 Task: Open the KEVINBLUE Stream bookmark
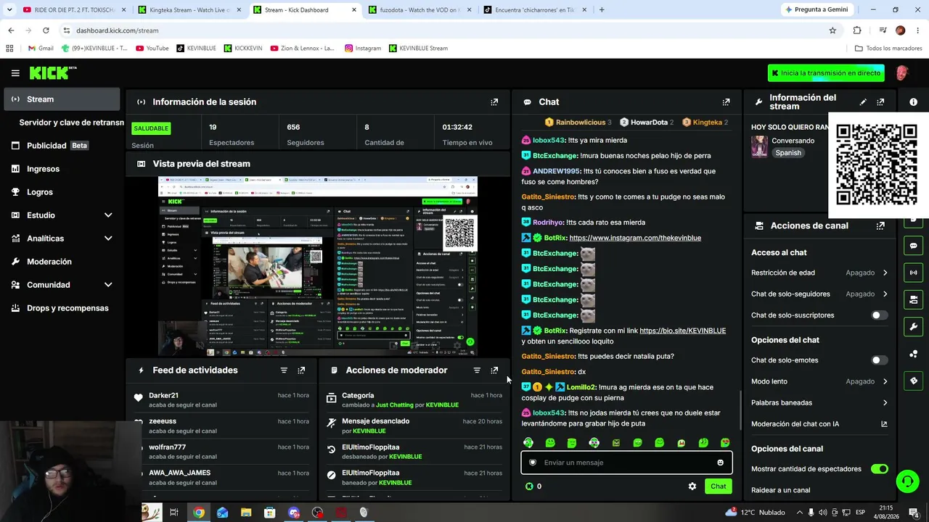tap(418, 49)
